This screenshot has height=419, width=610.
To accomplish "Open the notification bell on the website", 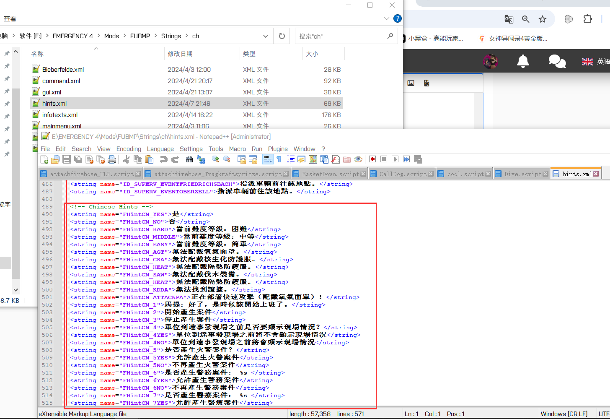I will (x=522, y=61).
